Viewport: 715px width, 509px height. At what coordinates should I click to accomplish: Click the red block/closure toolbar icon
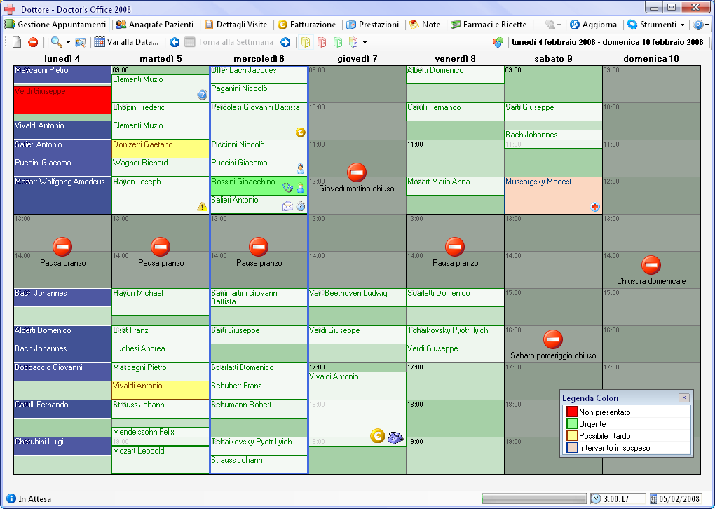pyautogui.click(x=33, y=42)
